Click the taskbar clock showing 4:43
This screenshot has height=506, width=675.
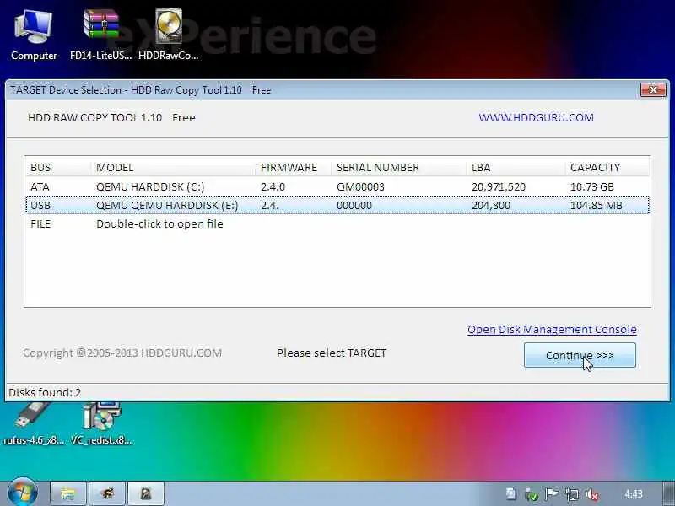point(634,494)
